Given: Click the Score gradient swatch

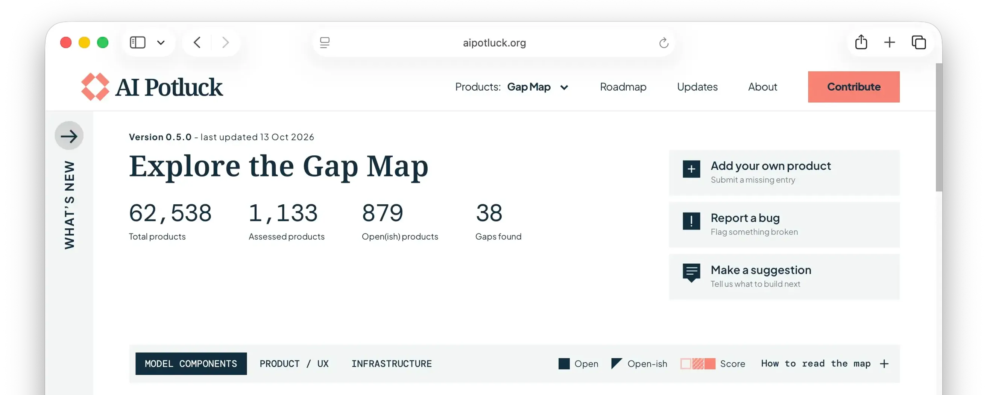Looking at the screenshot, I should coord(697,363).
